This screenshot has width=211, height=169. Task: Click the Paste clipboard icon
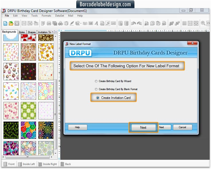(158, 23)
